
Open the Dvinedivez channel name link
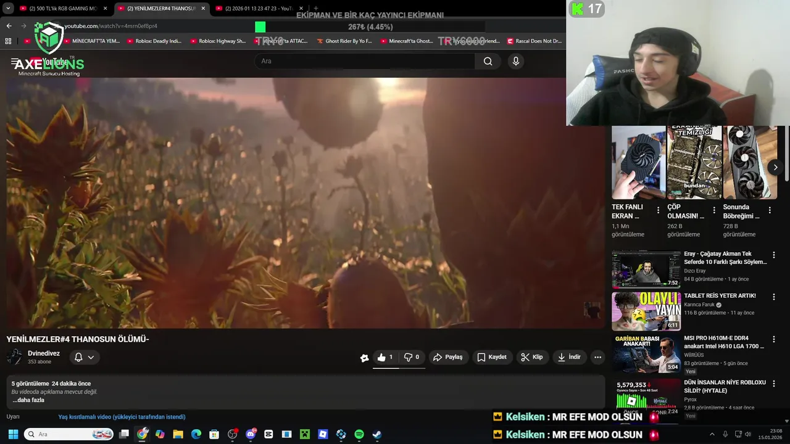(44, 353)
